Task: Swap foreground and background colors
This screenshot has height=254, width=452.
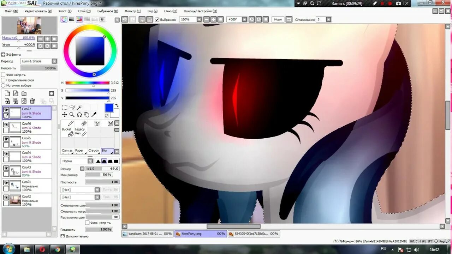Action: click(117, 106)
